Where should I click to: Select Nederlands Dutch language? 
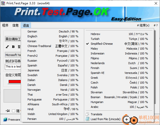(x=119, y=63)
